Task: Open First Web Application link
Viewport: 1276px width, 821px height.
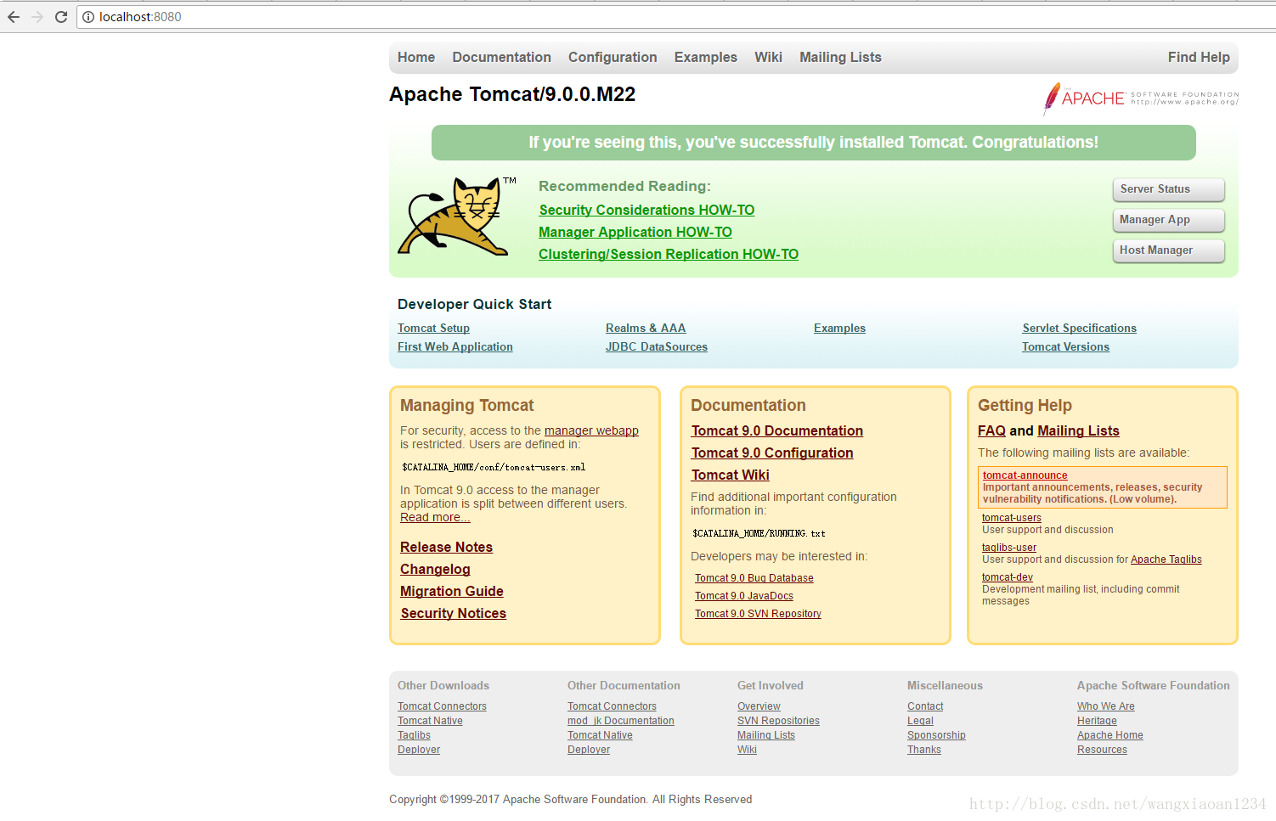Action: (455, 347)
